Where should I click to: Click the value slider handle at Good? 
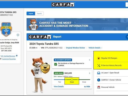pos(72,79)
